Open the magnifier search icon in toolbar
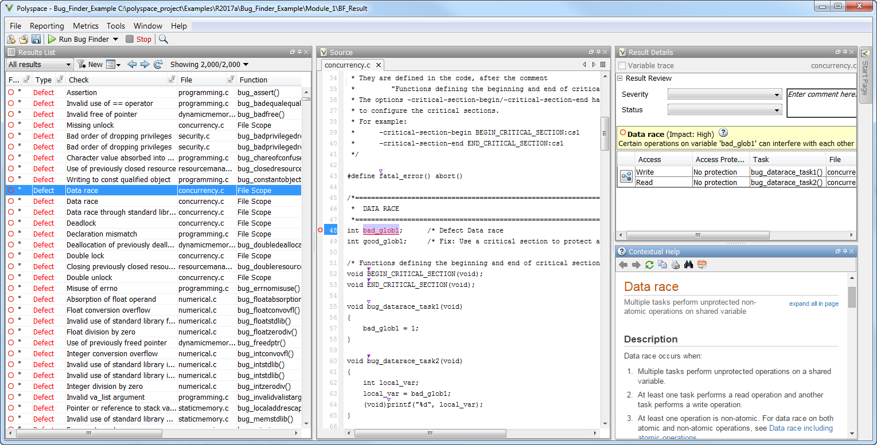This screenshot has height=445, width=877. 163,40
